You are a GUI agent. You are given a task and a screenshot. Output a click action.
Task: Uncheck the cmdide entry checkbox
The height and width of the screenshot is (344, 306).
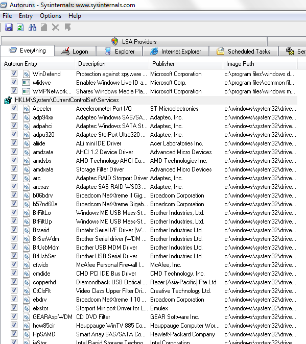14,273
